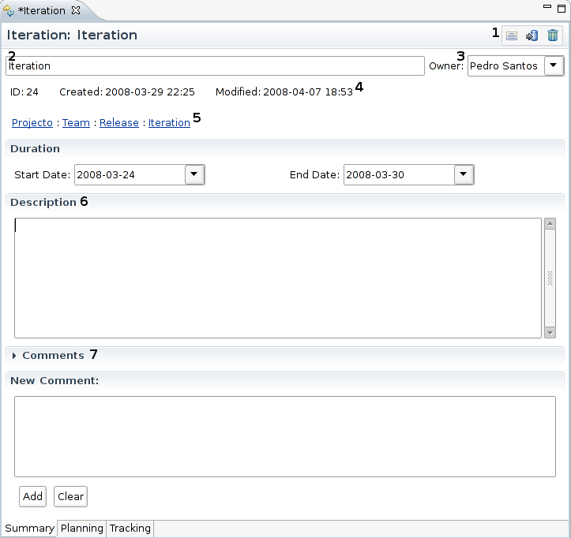Image resolution: width=571 pixels, height=538 pixels.
Task: Click the save to database icon
Action: click(x=532, y=35)
